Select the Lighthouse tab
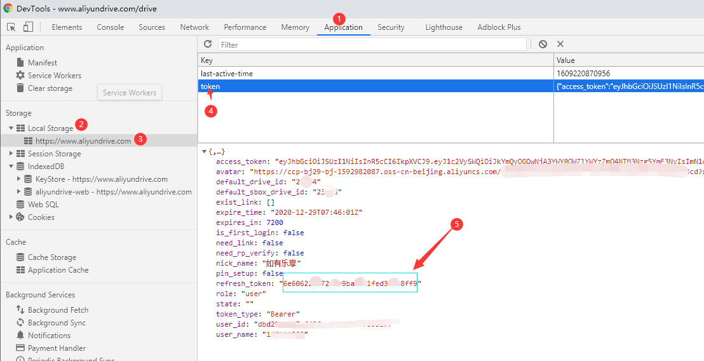The width and height of the screenshot is (704, 361). tap(443, 27)
